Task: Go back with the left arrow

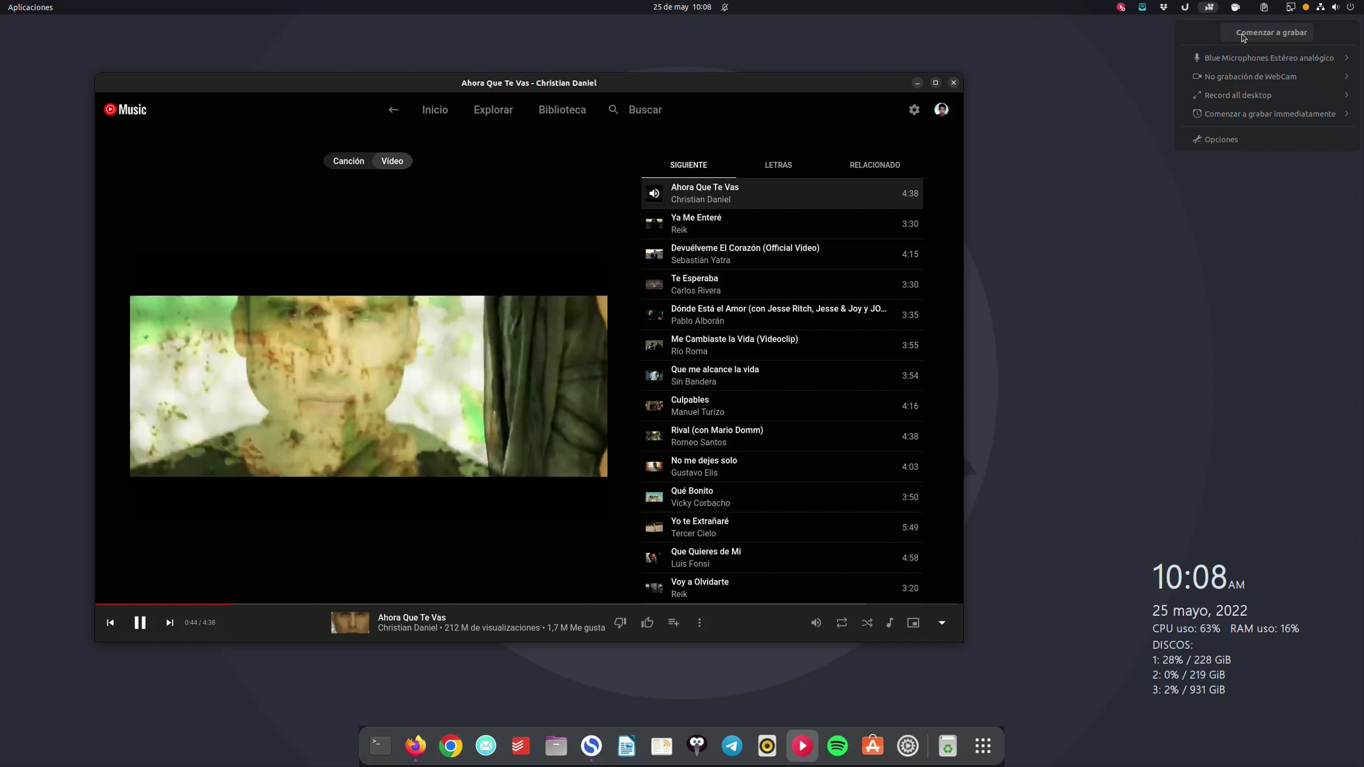Action: point(393,110)
